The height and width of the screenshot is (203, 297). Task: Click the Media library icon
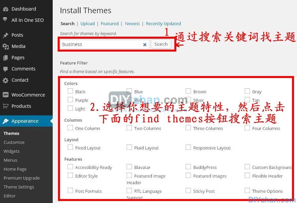[5, 46]
